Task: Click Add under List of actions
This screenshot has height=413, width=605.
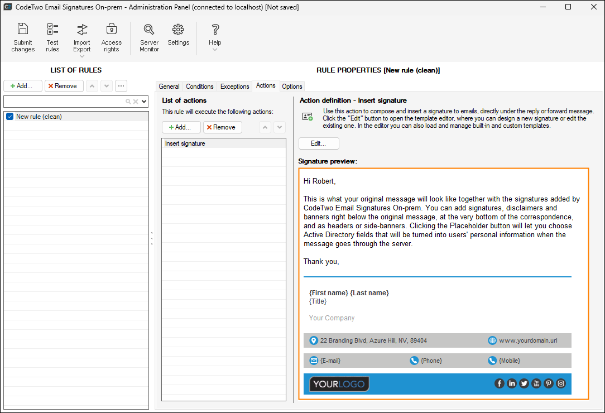Action: (x=181, y=127)
